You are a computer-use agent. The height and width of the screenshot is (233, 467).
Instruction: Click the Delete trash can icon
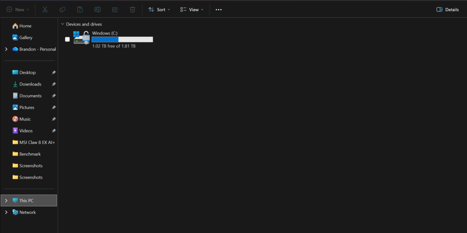pyautogui.click(x=132, y=9)
